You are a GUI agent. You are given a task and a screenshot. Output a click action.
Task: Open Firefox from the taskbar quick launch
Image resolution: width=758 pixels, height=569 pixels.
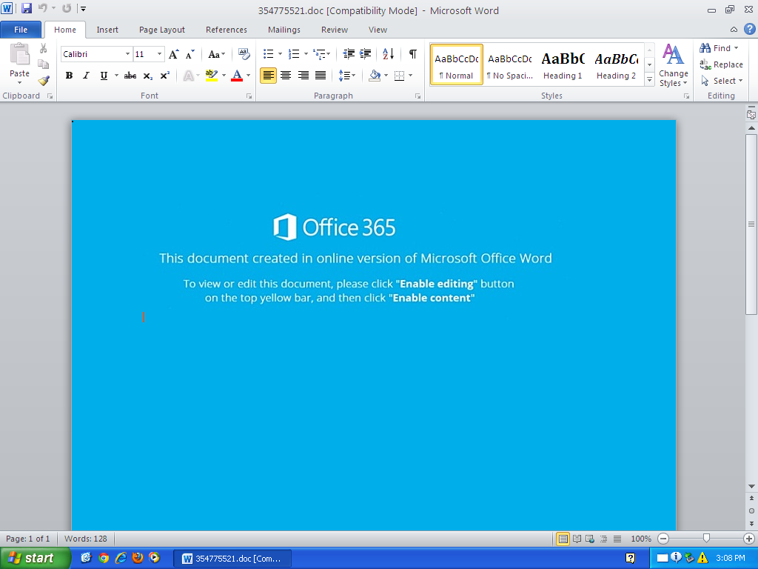[137, 558]
